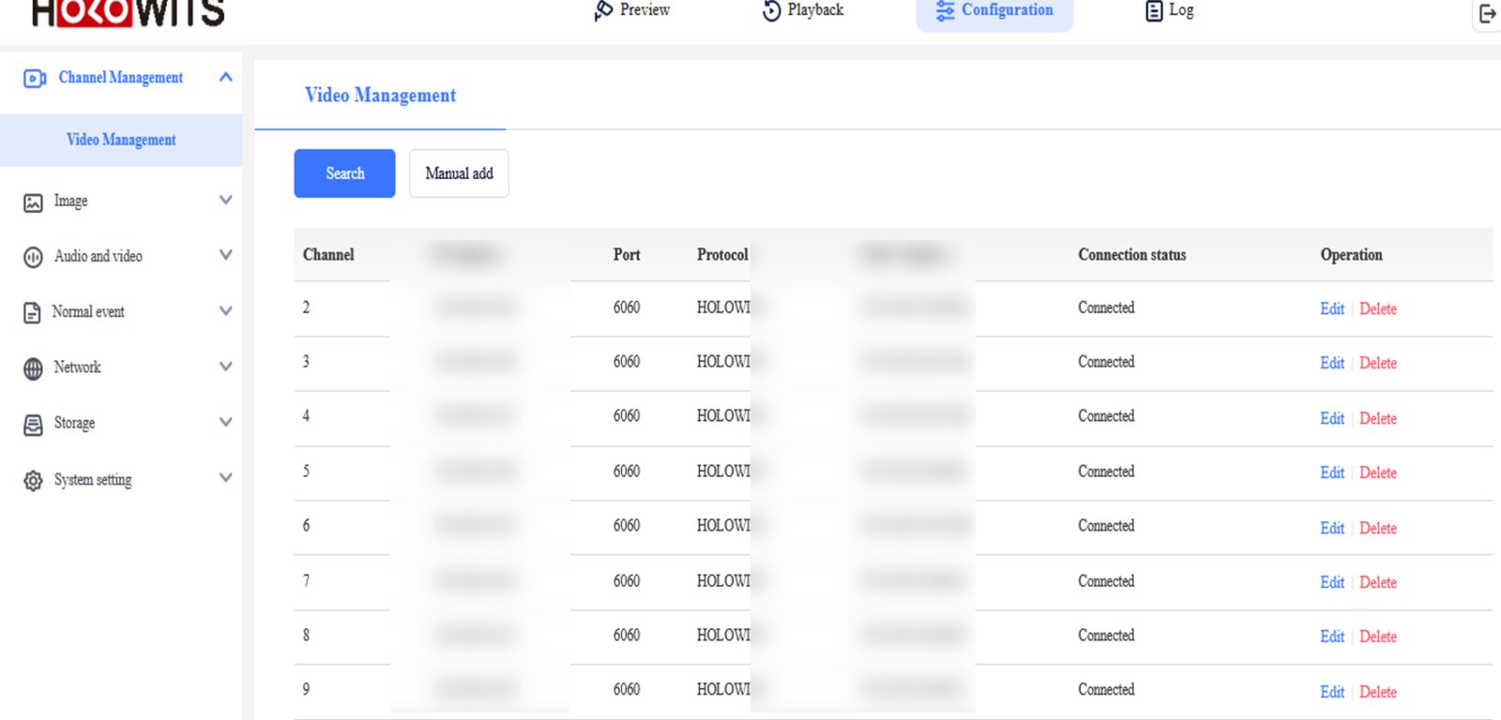Viewport: 1501px width, 720px height.
Task: Click the Video Management page heading tab
Action: coord(380,96)
